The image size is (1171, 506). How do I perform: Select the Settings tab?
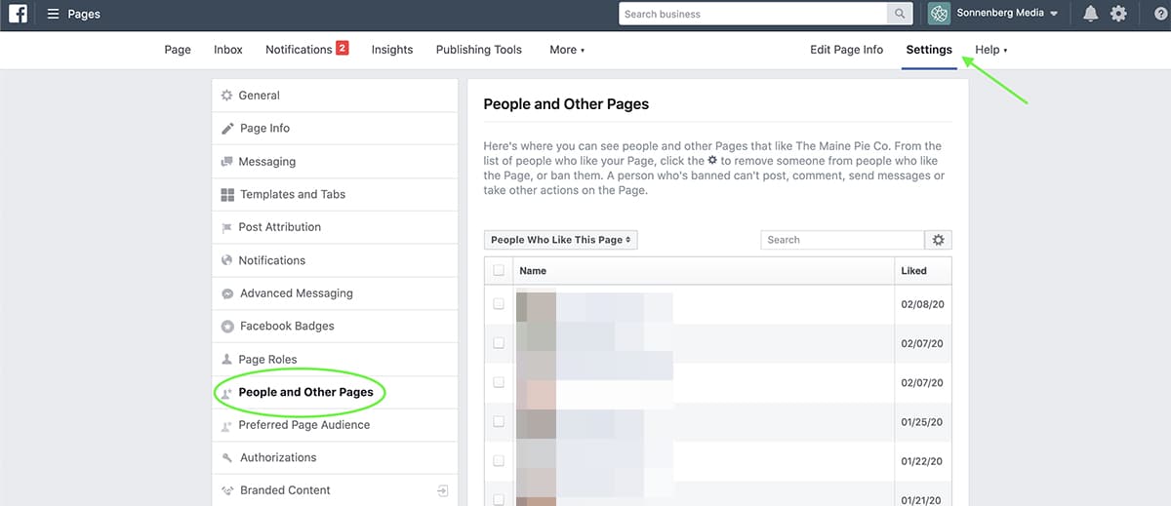click(929, 50)
